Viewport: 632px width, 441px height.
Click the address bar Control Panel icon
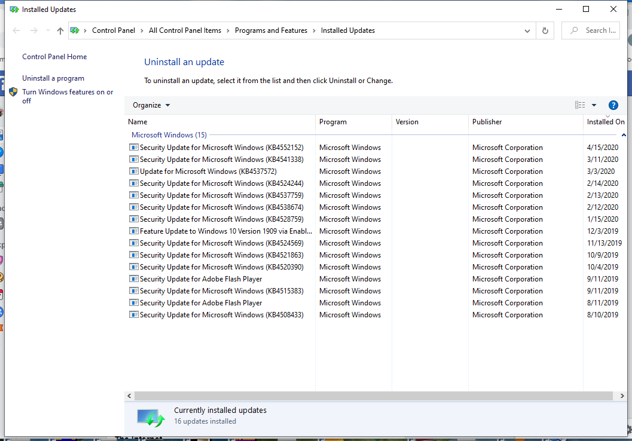coord(75,30)
